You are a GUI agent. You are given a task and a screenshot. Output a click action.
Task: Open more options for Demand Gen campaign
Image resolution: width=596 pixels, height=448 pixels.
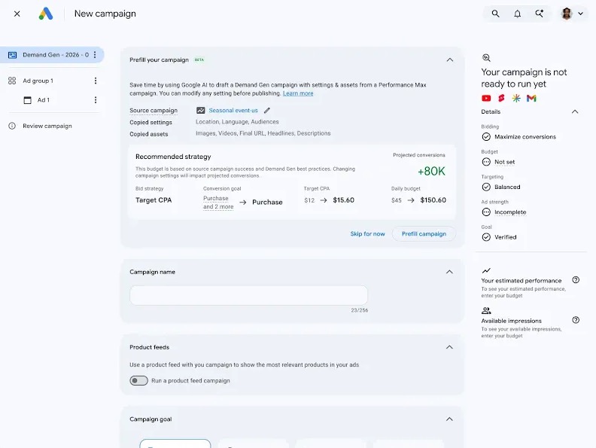95,55
